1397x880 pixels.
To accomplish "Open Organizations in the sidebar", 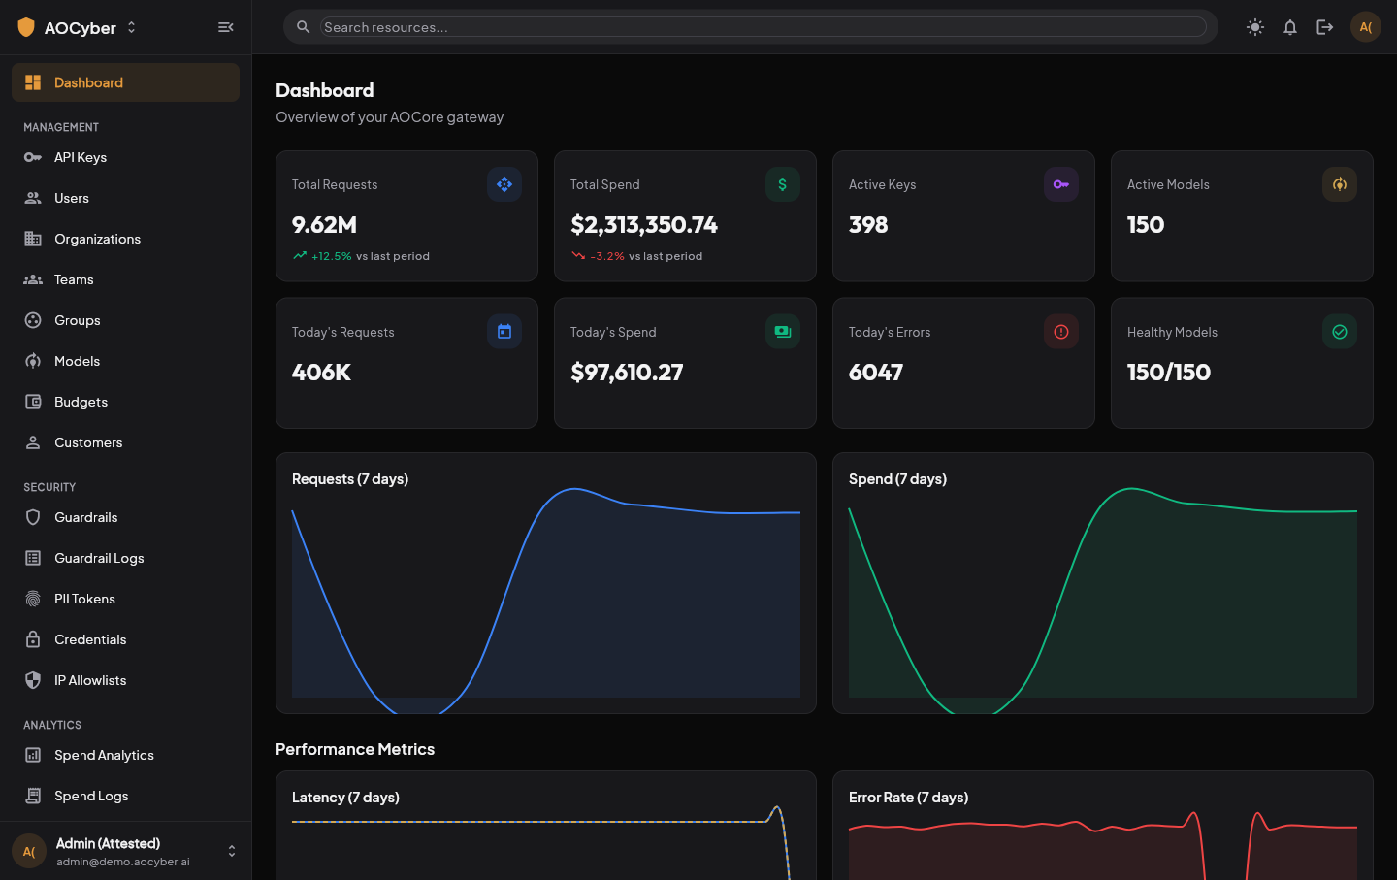I will [x=125, y=239].
